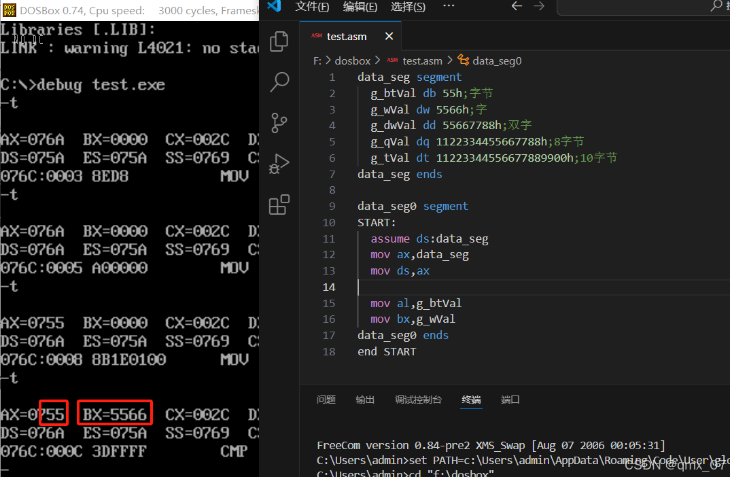Click the command center search field
730x477 pixels.
point(644,7)
